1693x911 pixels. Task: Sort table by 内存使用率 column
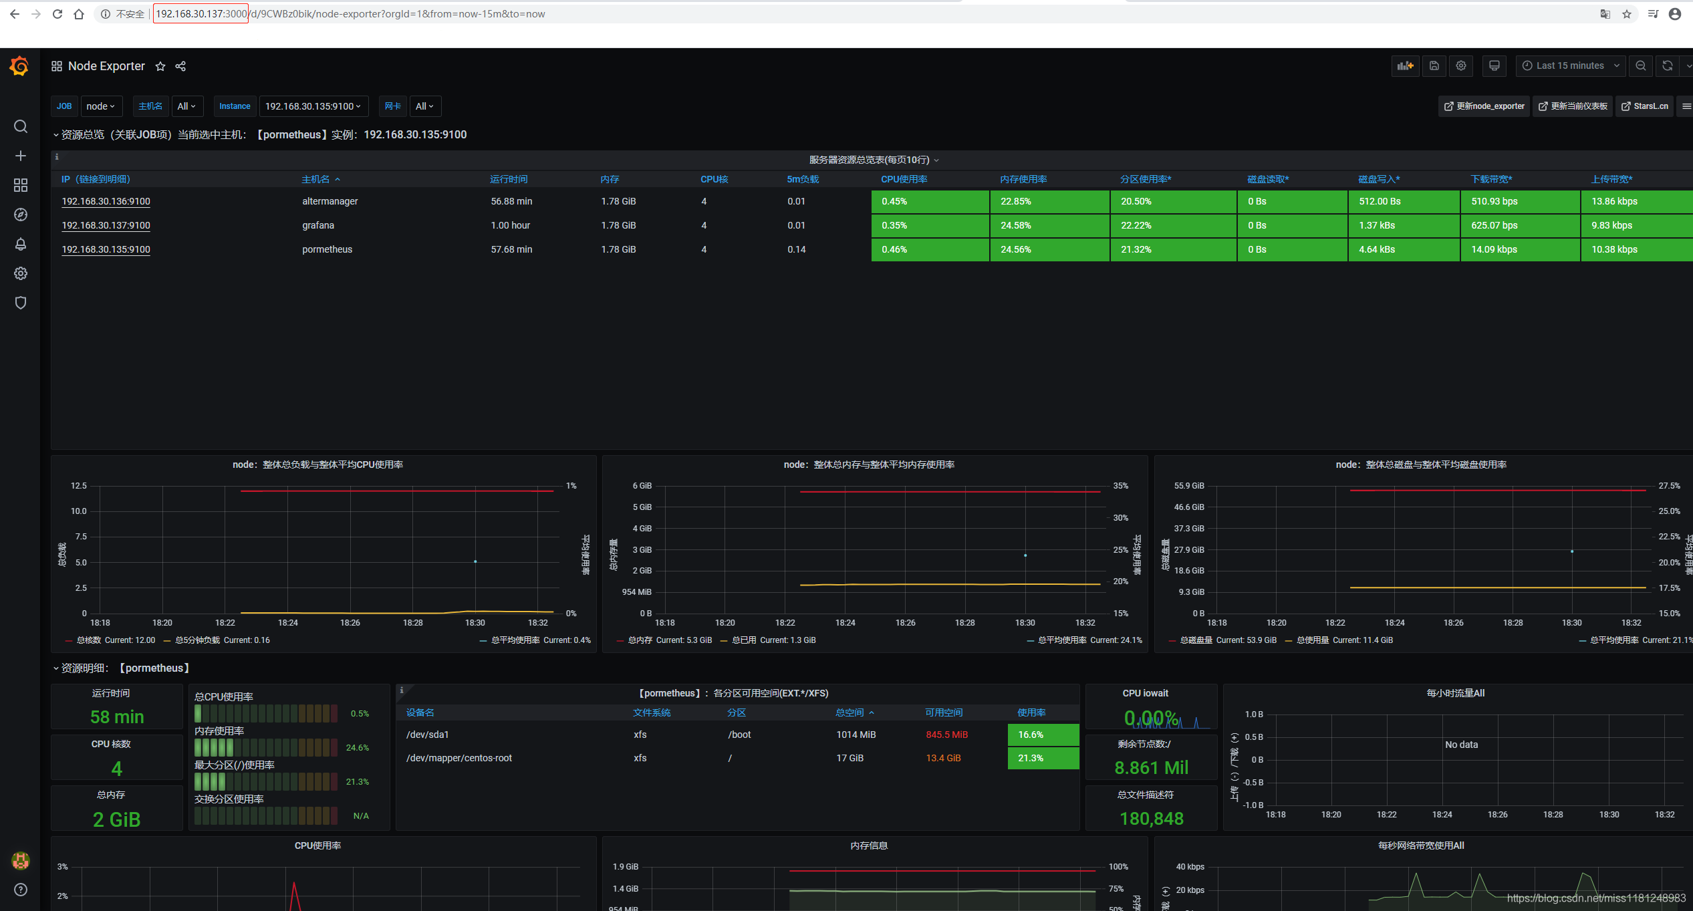point(1023,179)
